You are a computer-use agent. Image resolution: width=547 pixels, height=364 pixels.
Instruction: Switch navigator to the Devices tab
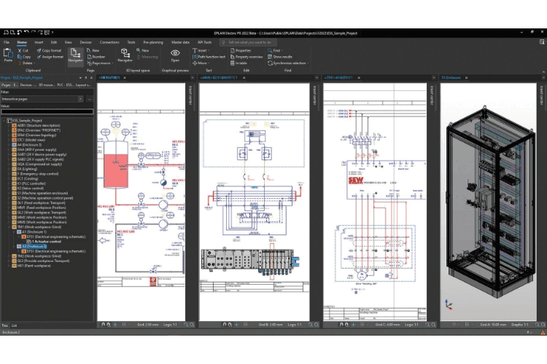27,84
